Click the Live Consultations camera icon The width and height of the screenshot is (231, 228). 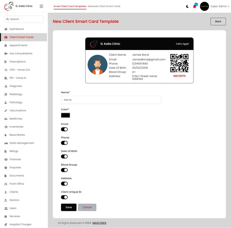point(6,54)
